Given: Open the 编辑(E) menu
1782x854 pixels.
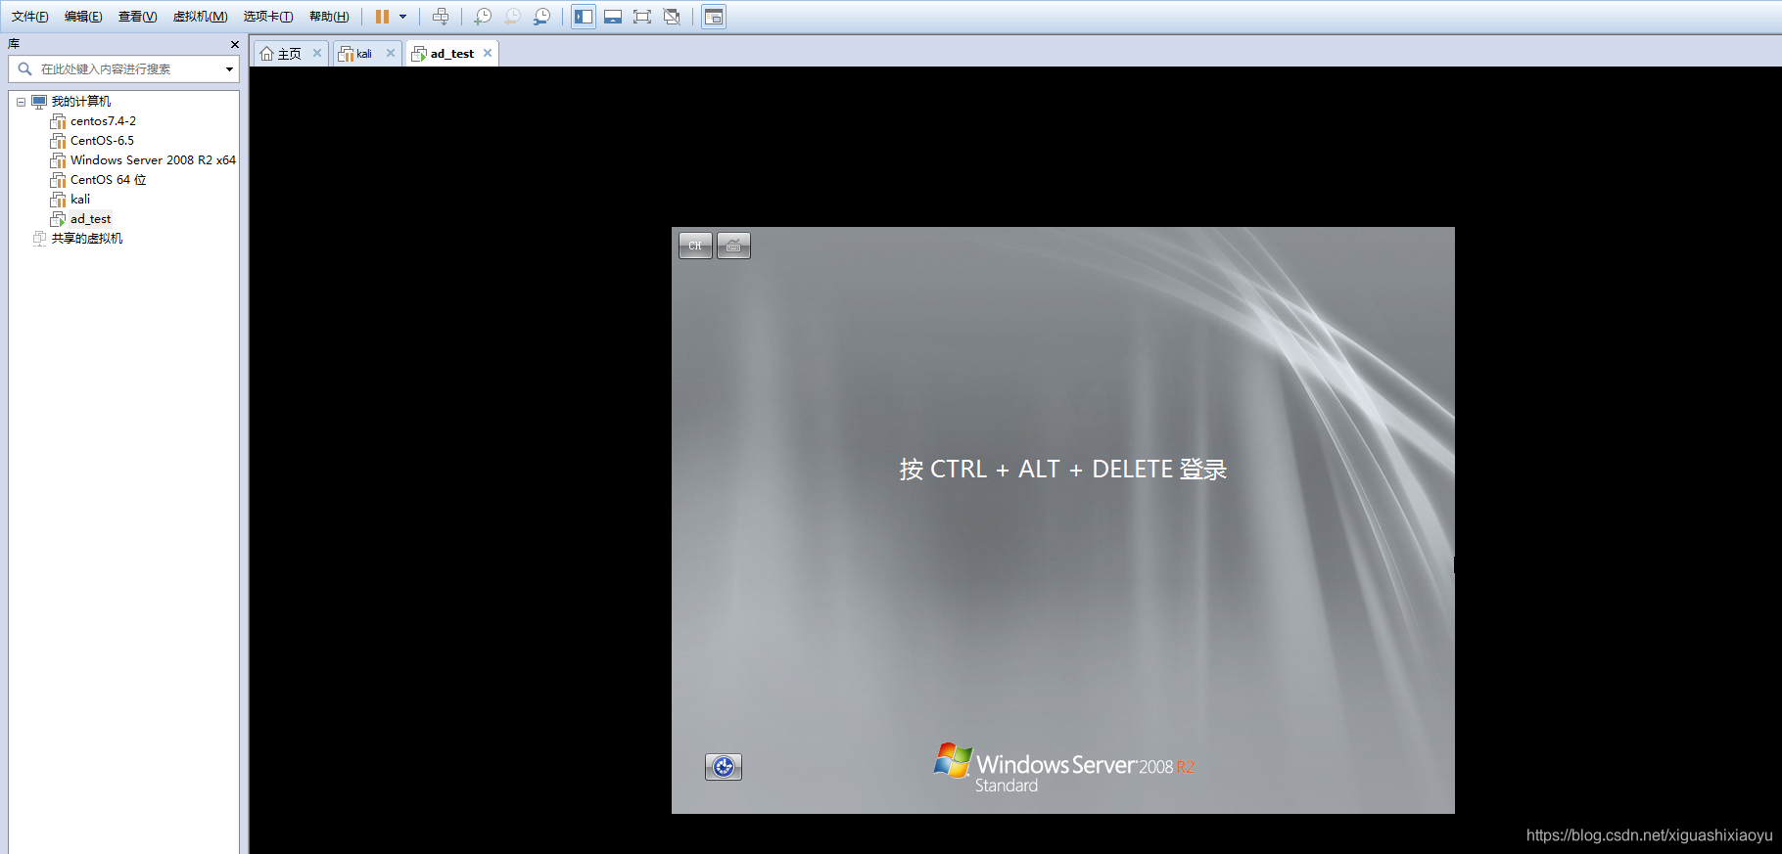Looking at the screenshot, I should click(x=83, y=17).
